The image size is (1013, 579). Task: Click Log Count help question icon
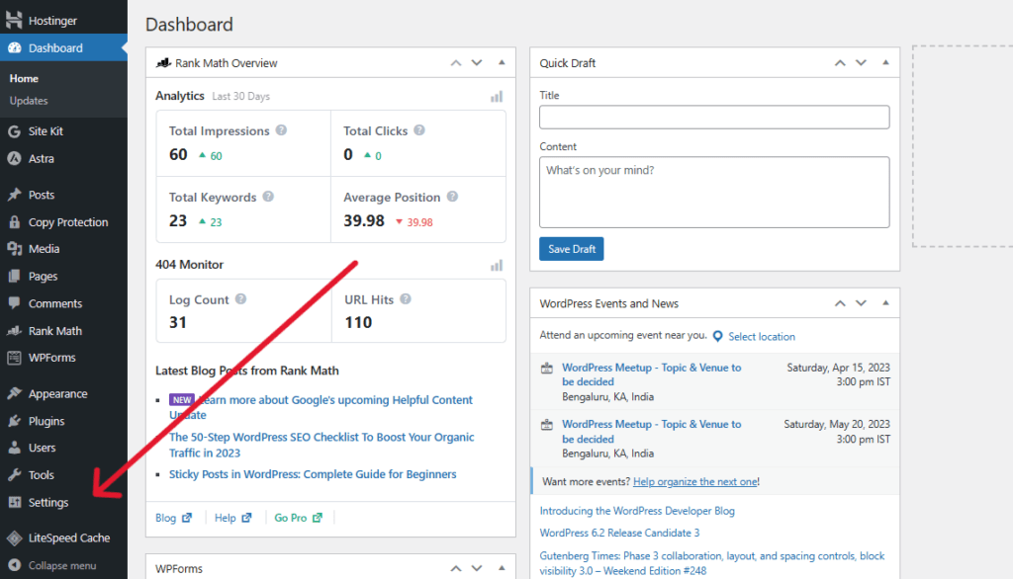[x=240, y=298]
